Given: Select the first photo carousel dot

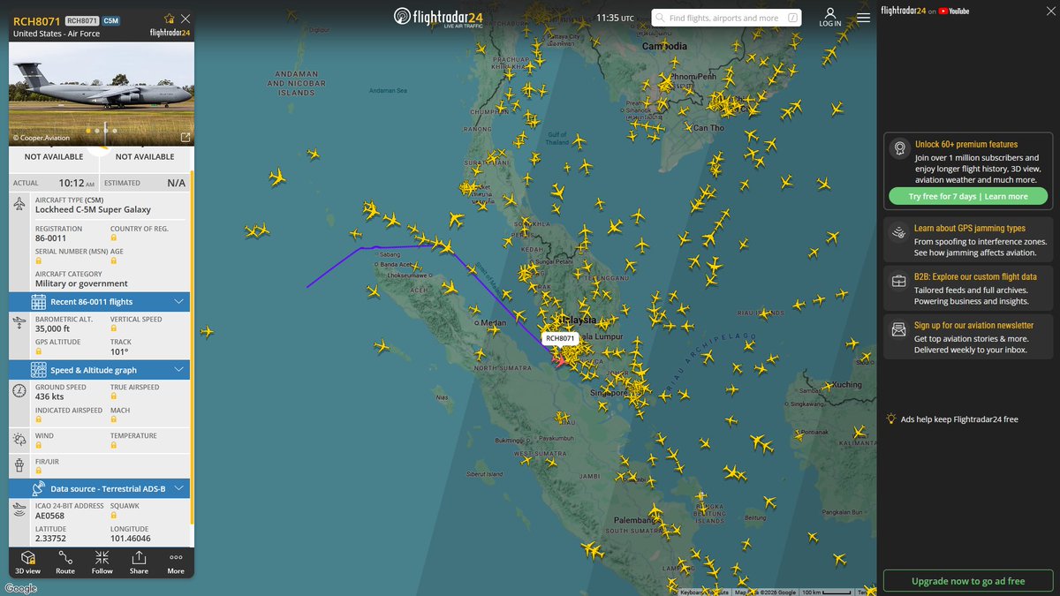Looking at the screenshot, I should [x=88, y=131].
